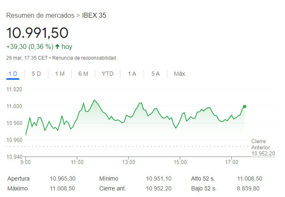This screenshot has width=285, height=197.
Task: Click the 10.952,20 value under Cierre Anterior
Action: coord(263,153)
